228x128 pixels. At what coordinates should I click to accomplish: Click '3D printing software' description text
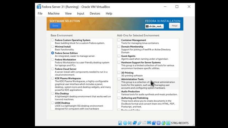click(132, 76)
